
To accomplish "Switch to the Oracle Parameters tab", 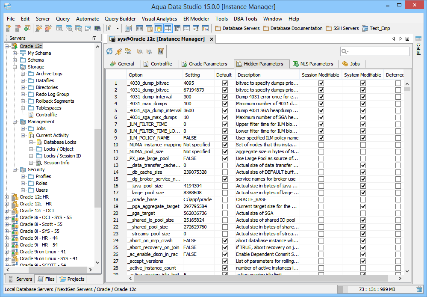I will click(x=204, y=64).
